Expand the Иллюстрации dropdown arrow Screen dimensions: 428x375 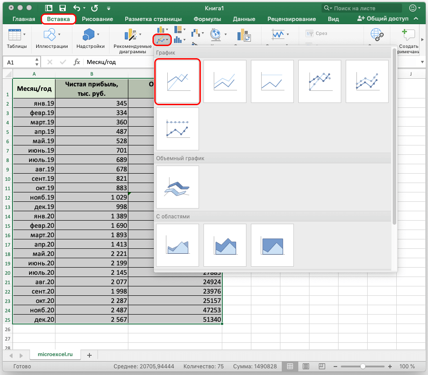tap(59, 34)
